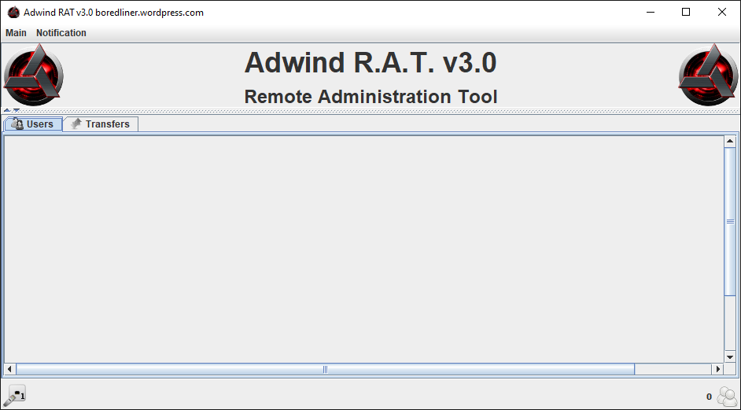Click the dotted split divider below the header
This screenshot has width=741, height=410.
370,110
